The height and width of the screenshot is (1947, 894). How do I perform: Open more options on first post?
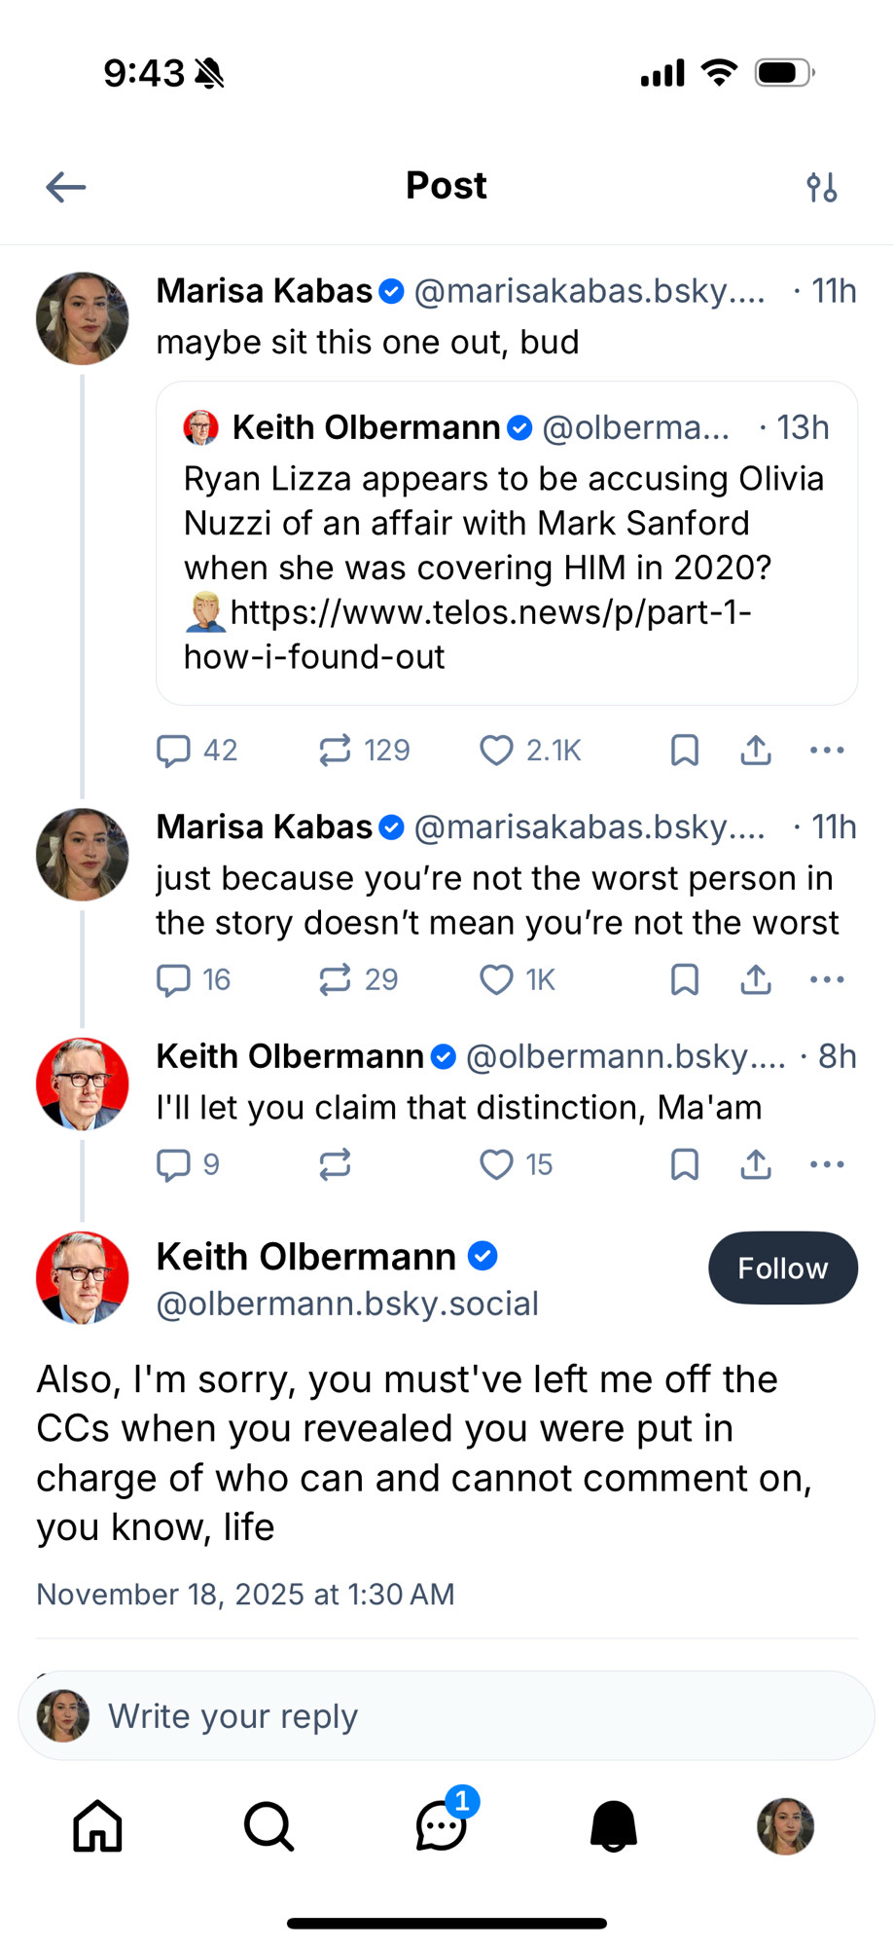click(x=827, y=751)
